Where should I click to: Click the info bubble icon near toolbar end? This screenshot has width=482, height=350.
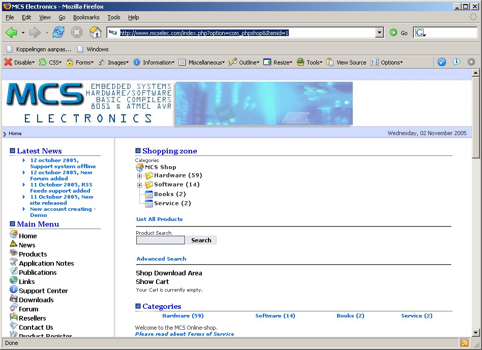point(457,61)
